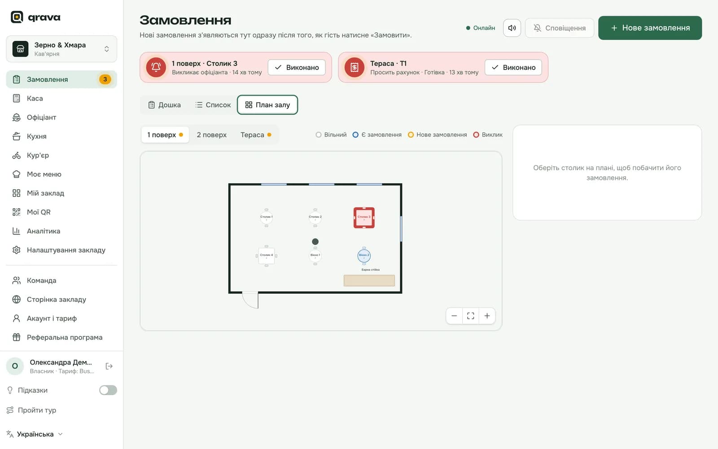
Task: Click the qrava logo icon
Action: 17,17
